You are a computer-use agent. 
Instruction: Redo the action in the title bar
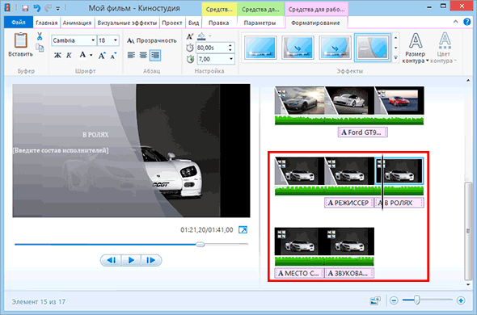pyautogui.click(x=48, y=8)
